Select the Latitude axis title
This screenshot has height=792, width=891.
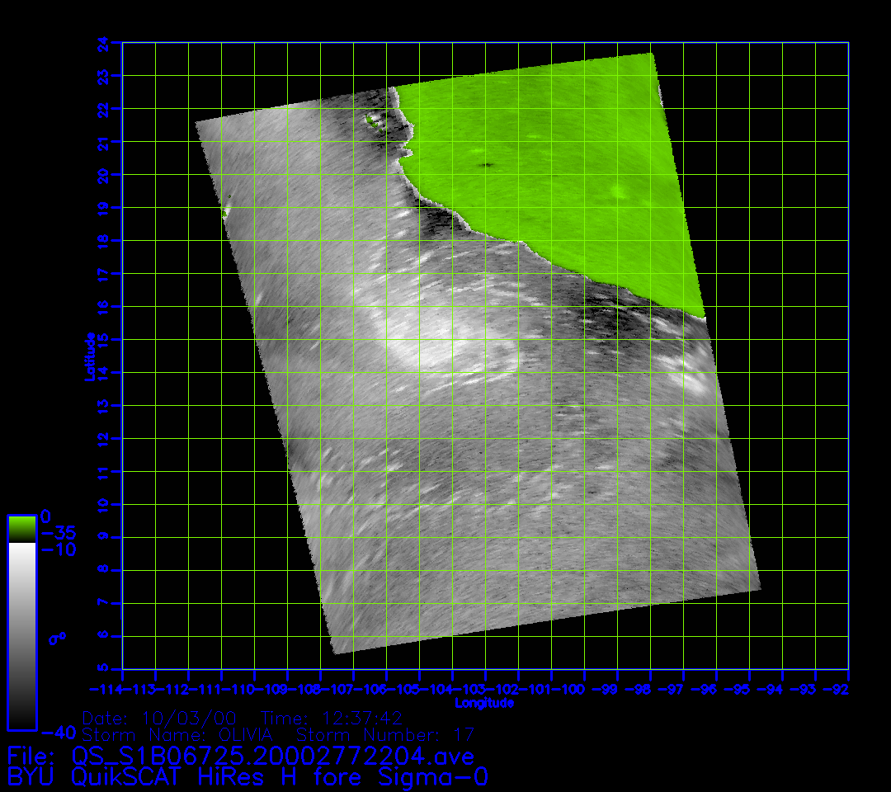click(90, 356)
